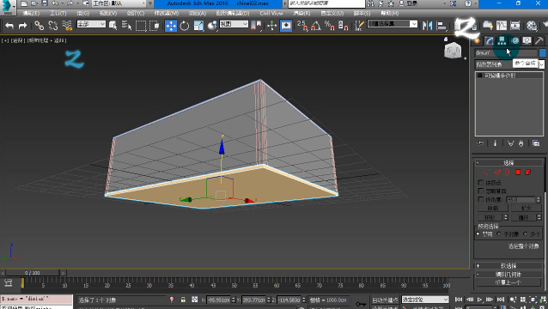Click the Undo arrow in main toolbar

(x=9, y=26)
